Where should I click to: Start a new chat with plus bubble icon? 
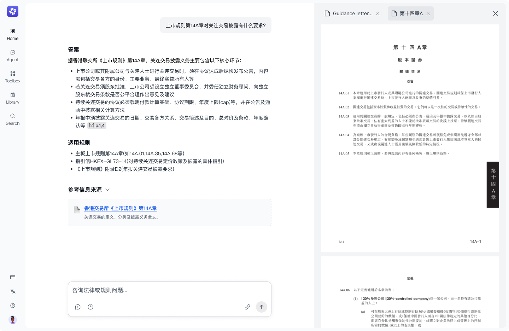click(x=78, y=307)
